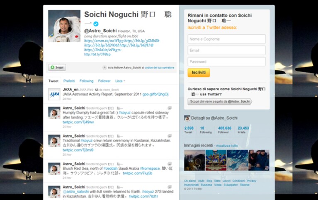Click the verified badge next to the profile name

click(x=96, y=24)
